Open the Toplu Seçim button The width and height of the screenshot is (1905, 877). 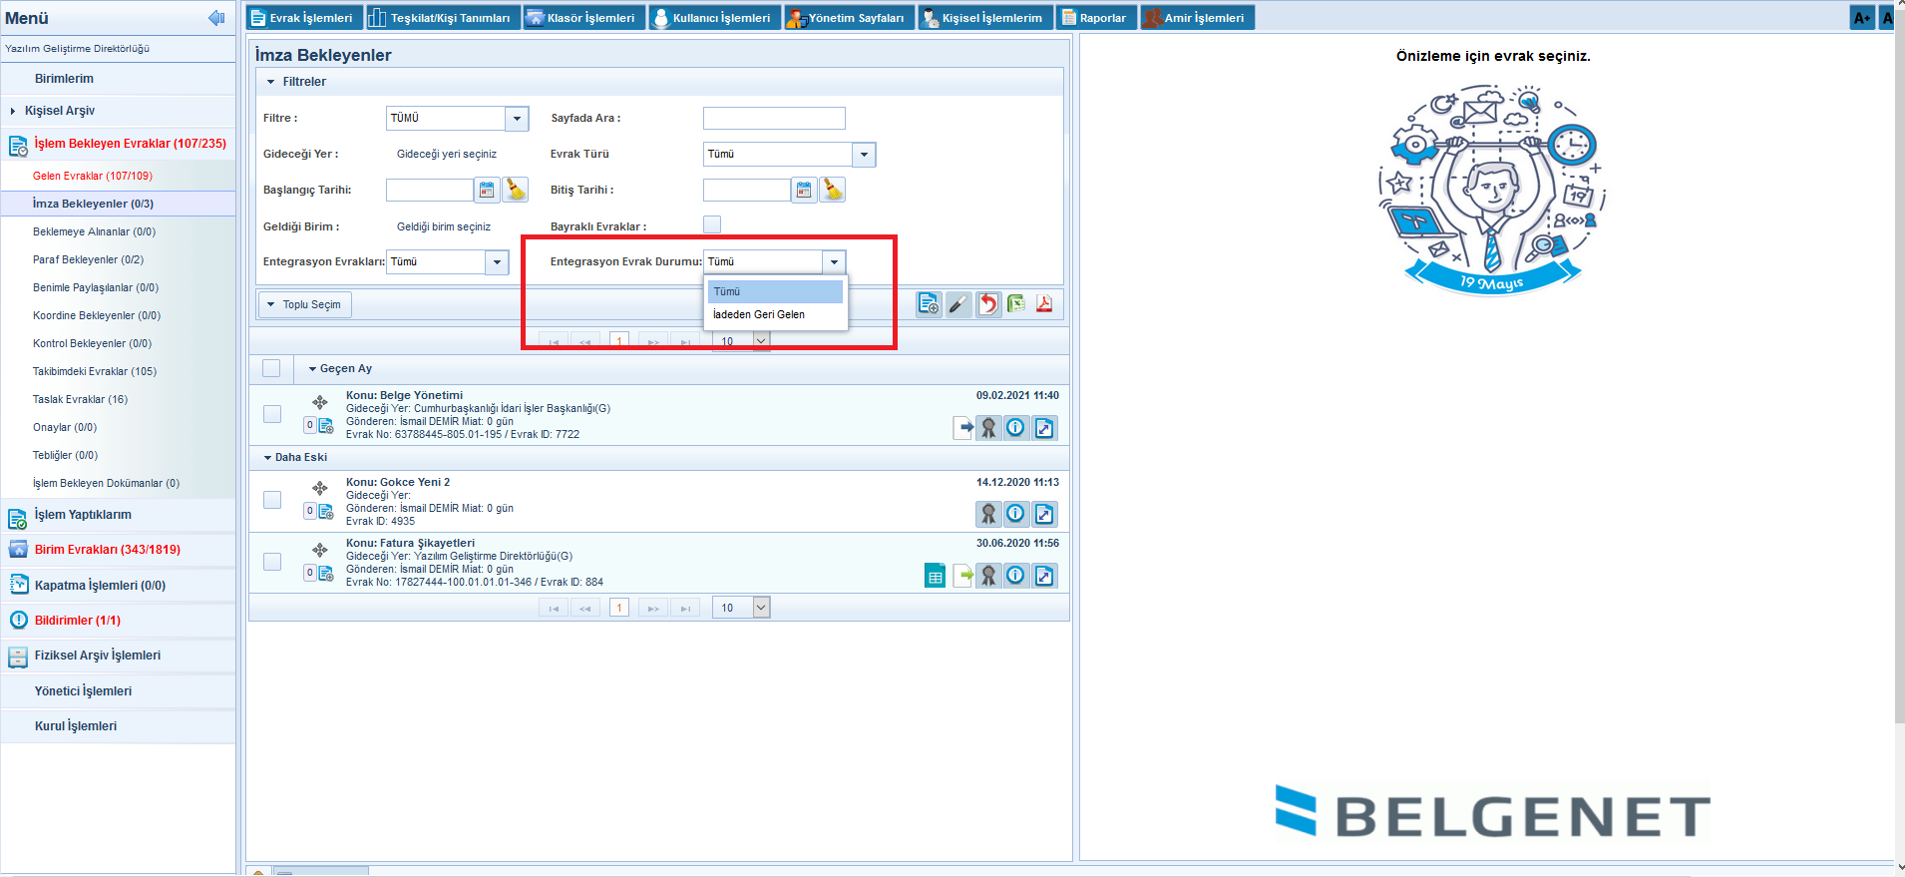[305, 304]
